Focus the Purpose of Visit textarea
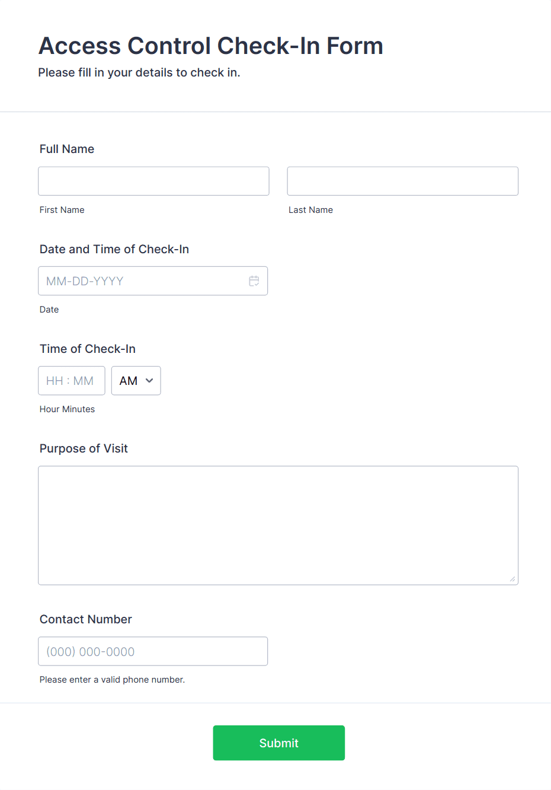Screen dimensions: 551x790 pyautogui.click(x=278, y=525)
